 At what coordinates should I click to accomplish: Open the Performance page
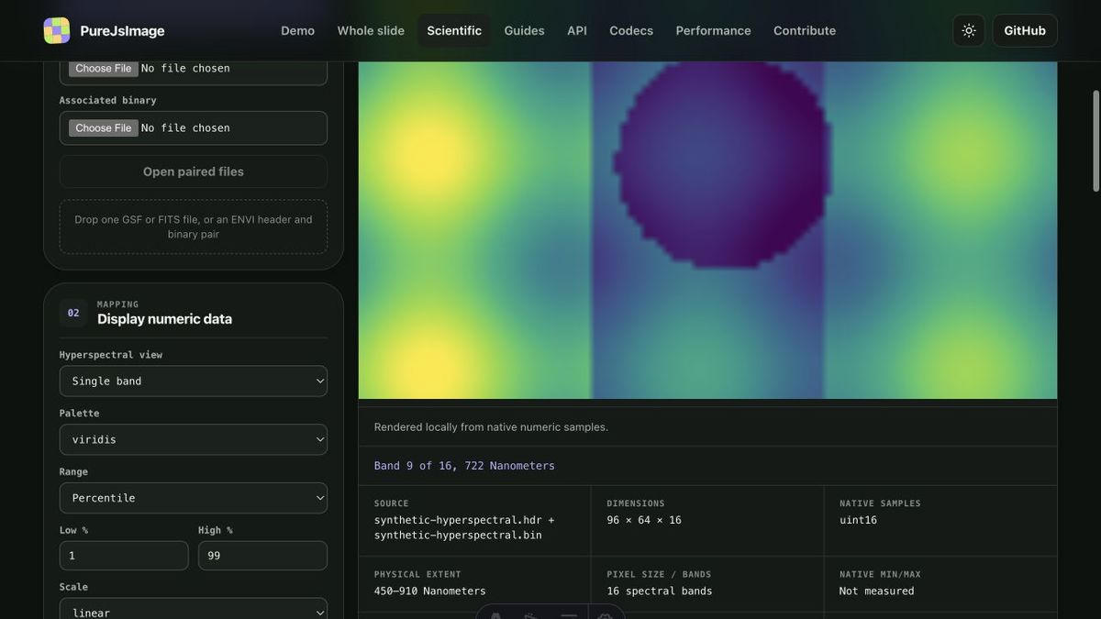(713, 30)
